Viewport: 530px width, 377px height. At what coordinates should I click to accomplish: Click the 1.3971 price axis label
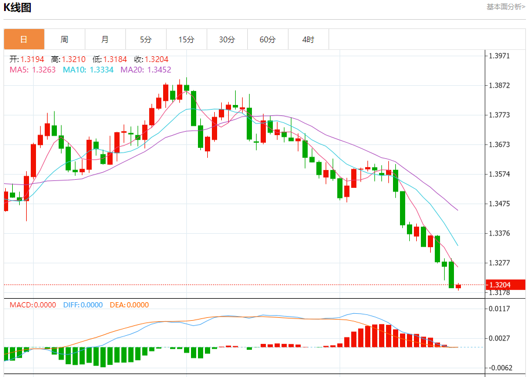tap(499, 56)
